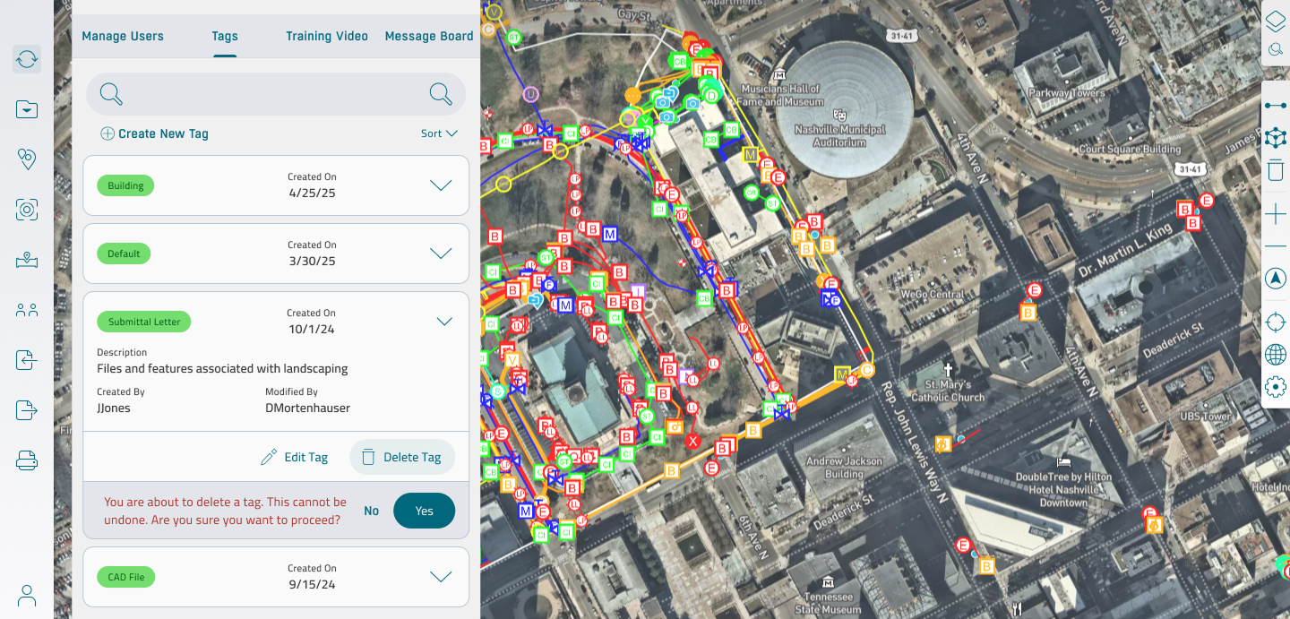Open the user profile icon at sidebar bottom
Screen dimensions: 1290x619
(27, 596)
